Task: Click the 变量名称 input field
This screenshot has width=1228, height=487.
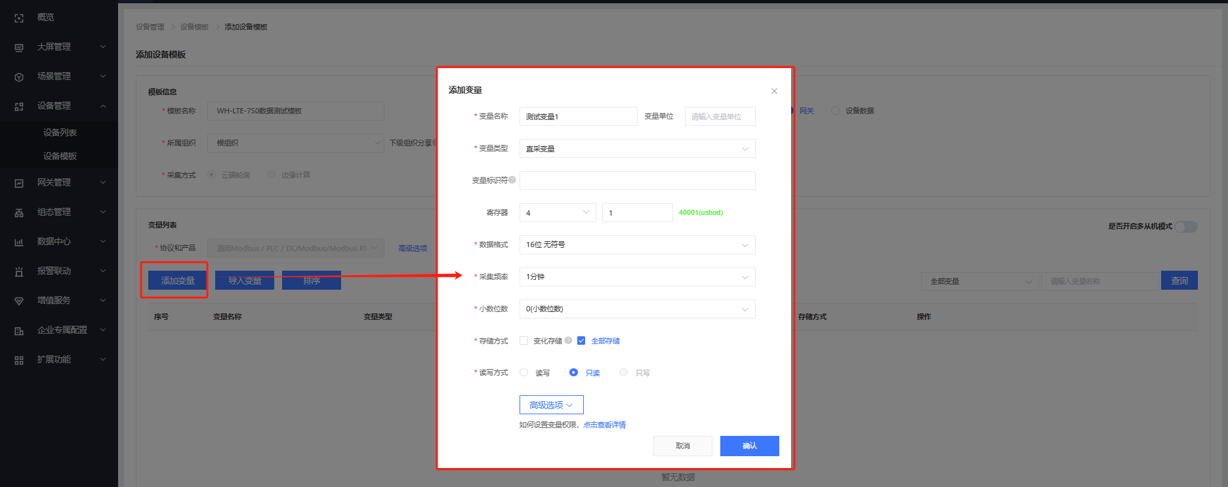Action: (578, 117)
